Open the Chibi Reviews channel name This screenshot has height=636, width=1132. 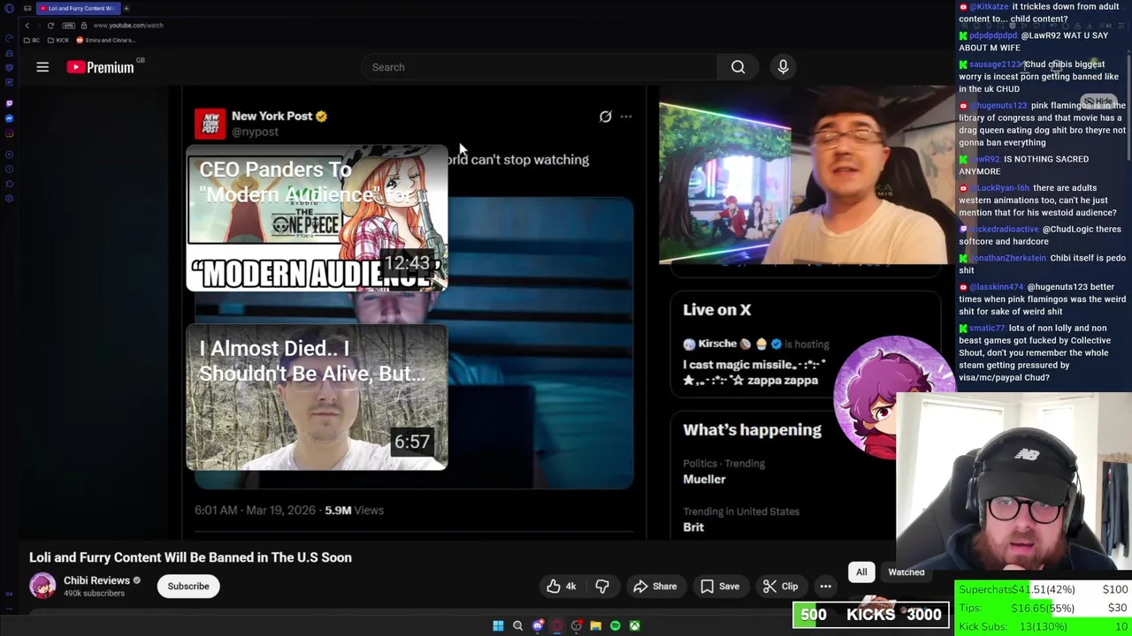(96, 580)
